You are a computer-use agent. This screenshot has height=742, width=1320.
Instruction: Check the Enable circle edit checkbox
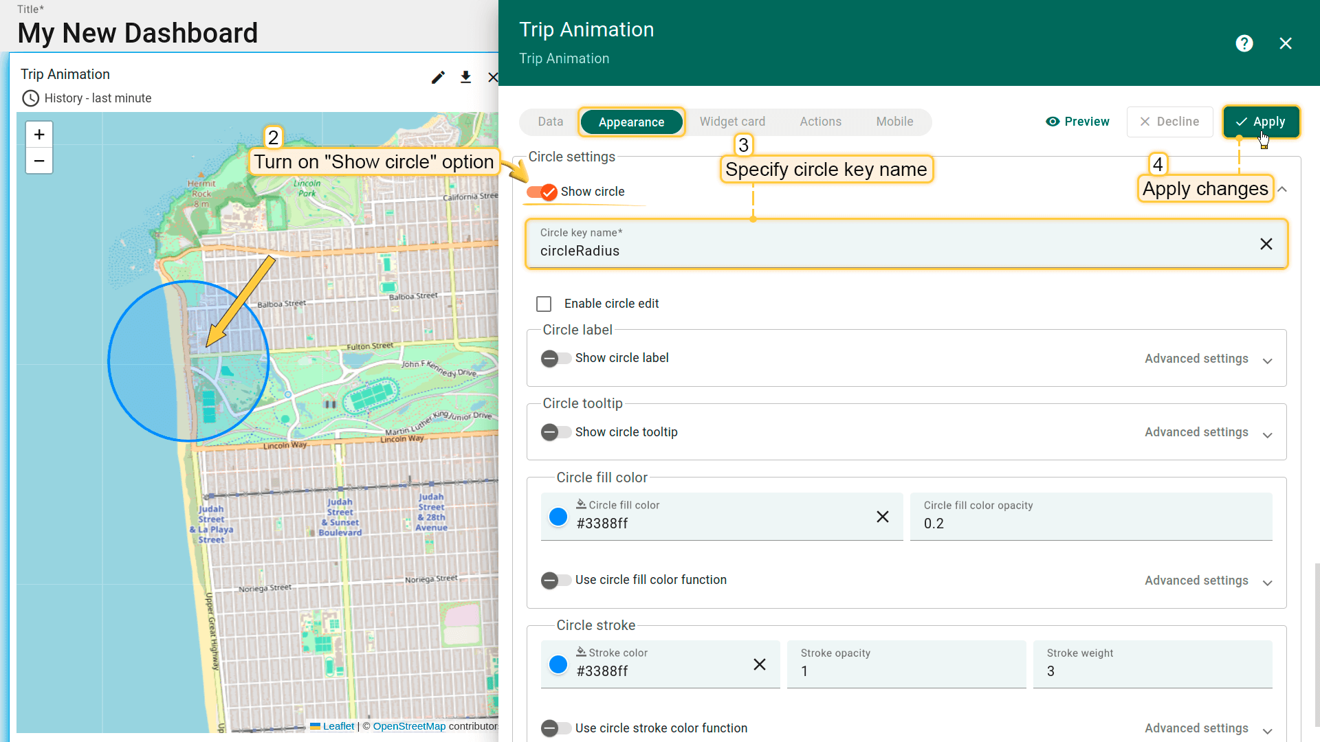pyautogui.click(x=544, y=304)
